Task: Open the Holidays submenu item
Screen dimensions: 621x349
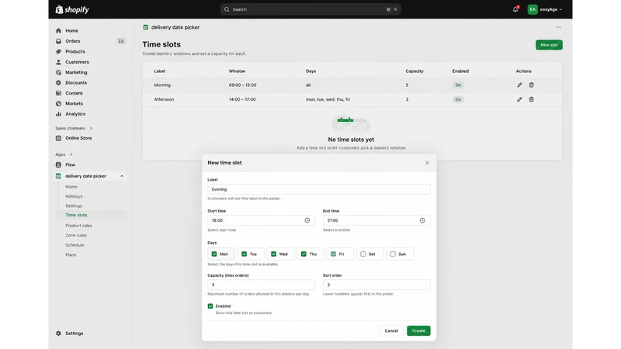Action: tap(74, 196)
